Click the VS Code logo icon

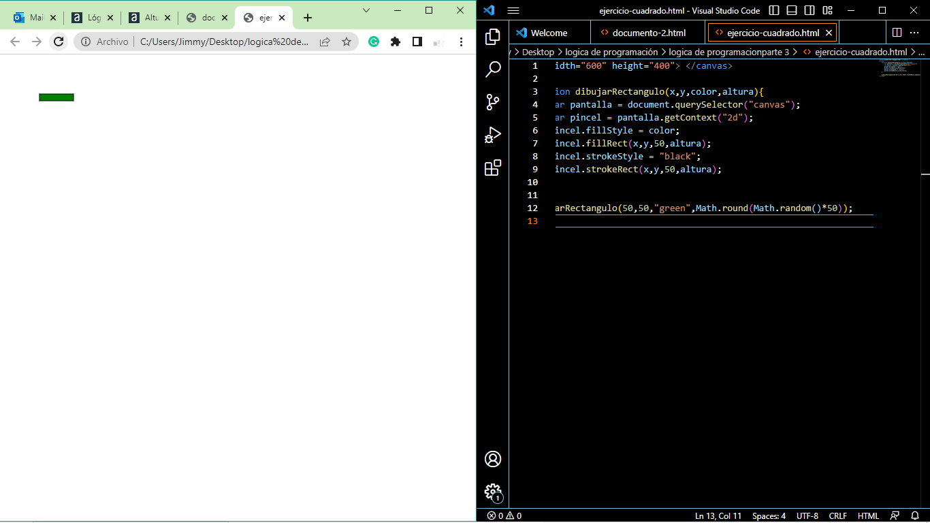click(x=488, y=10)
